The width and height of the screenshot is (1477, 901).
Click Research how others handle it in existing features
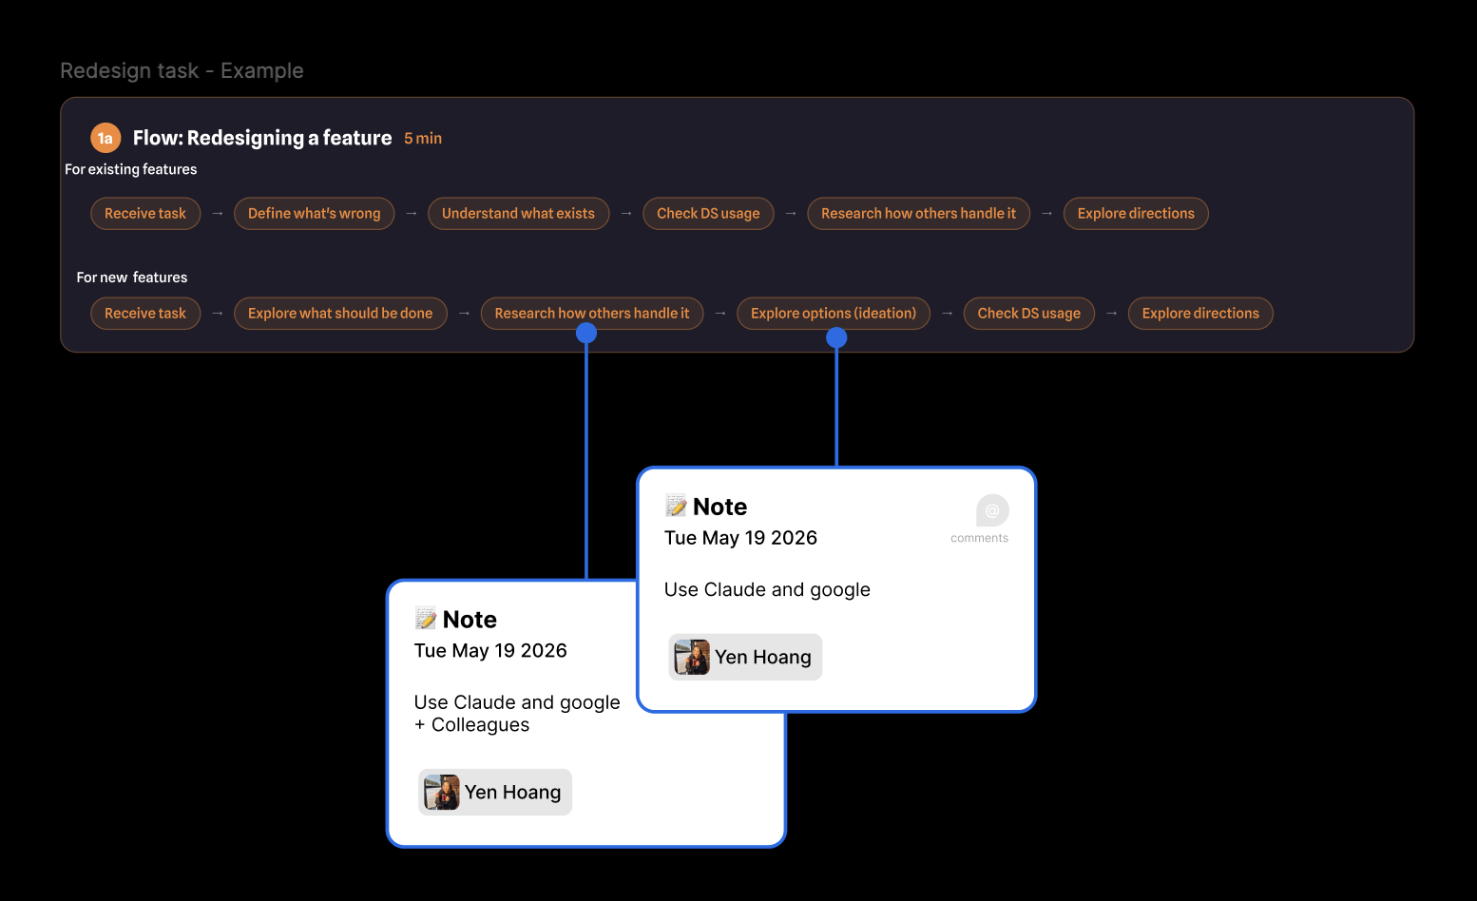click(x=918, y=213)
